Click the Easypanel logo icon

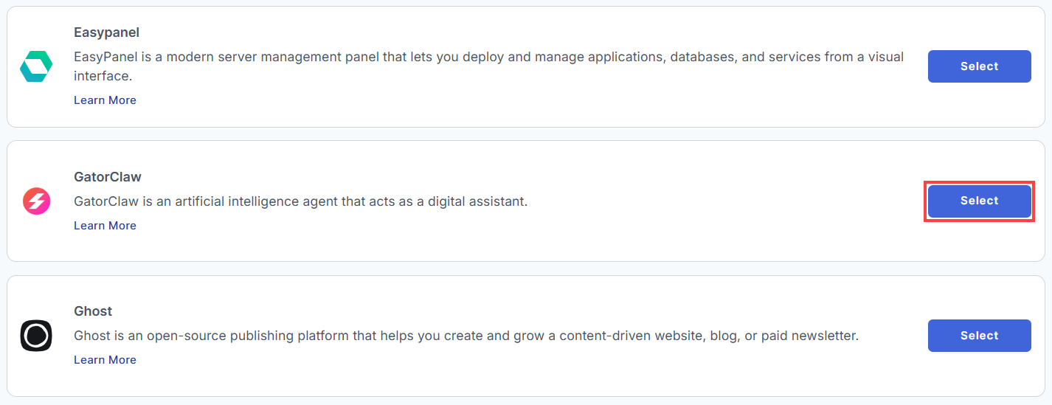coord(36,66)
